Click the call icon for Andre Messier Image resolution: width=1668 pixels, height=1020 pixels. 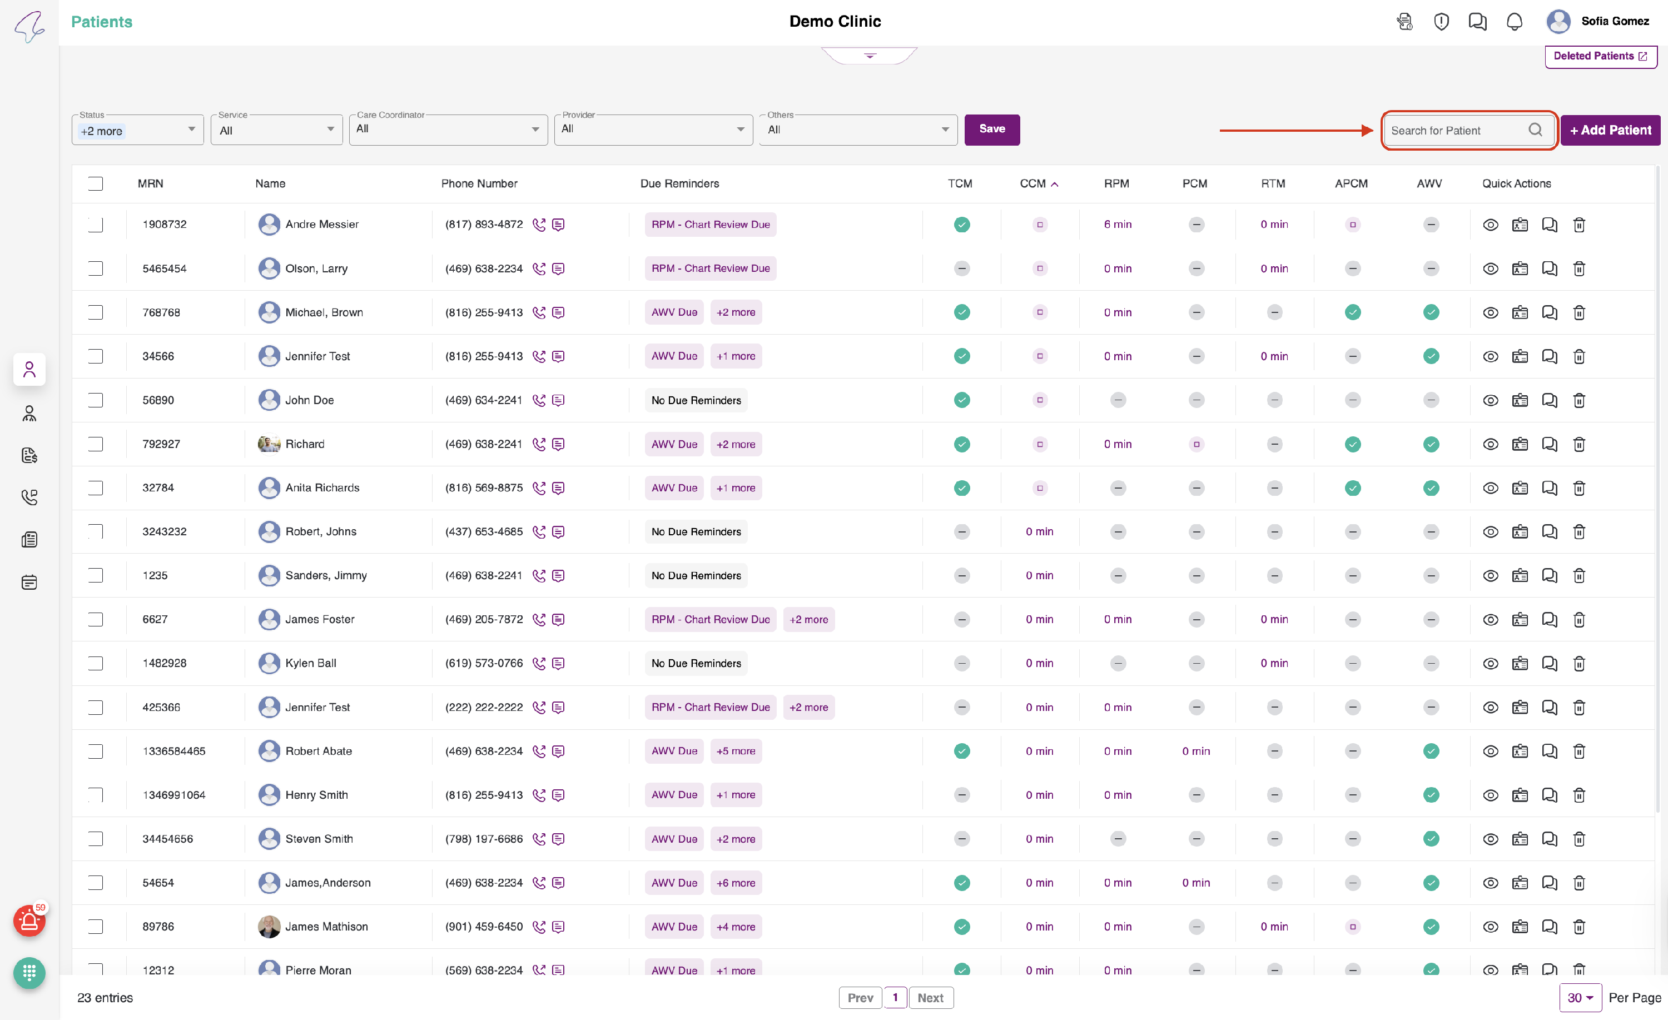coord(538,225)
